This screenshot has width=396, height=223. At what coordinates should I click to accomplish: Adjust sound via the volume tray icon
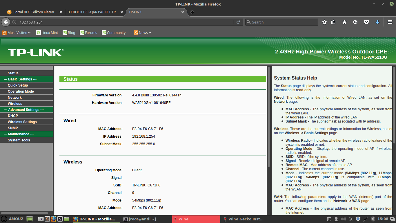(343, 219)
